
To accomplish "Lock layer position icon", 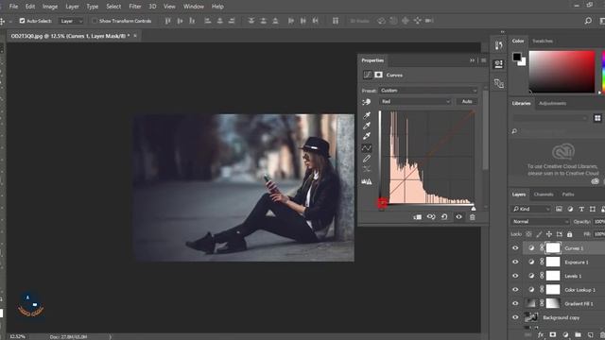I will pos(549,234).
